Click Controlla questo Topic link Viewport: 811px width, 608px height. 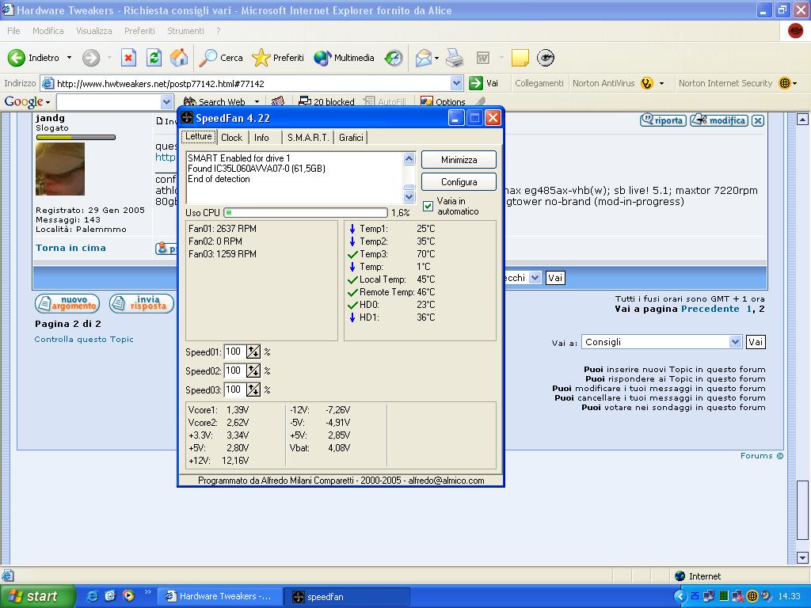click(x=84, y=339)
